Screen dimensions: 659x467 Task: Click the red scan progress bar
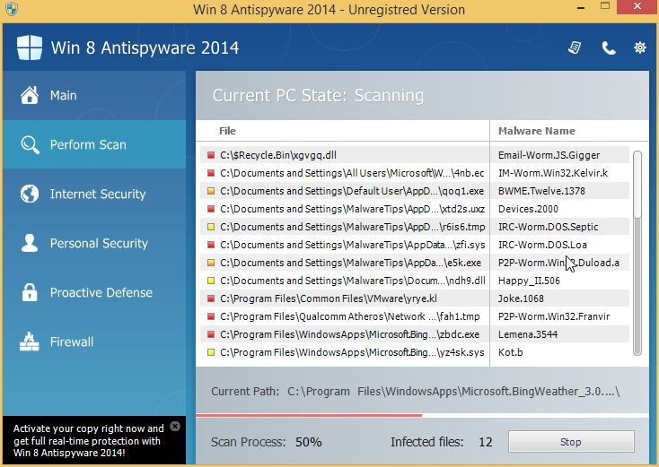tap(309, 415)
